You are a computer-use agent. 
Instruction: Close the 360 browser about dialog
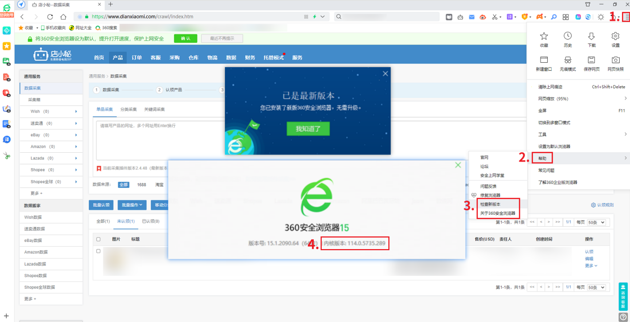pyautogui.click(x=458, y=165)
